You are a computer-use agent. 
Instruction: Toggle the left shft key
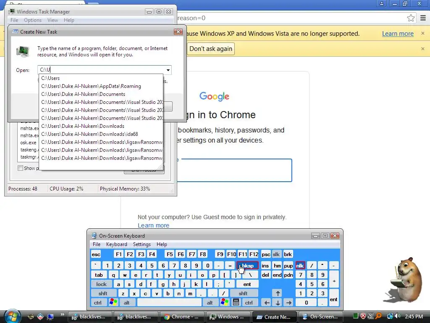103,293
